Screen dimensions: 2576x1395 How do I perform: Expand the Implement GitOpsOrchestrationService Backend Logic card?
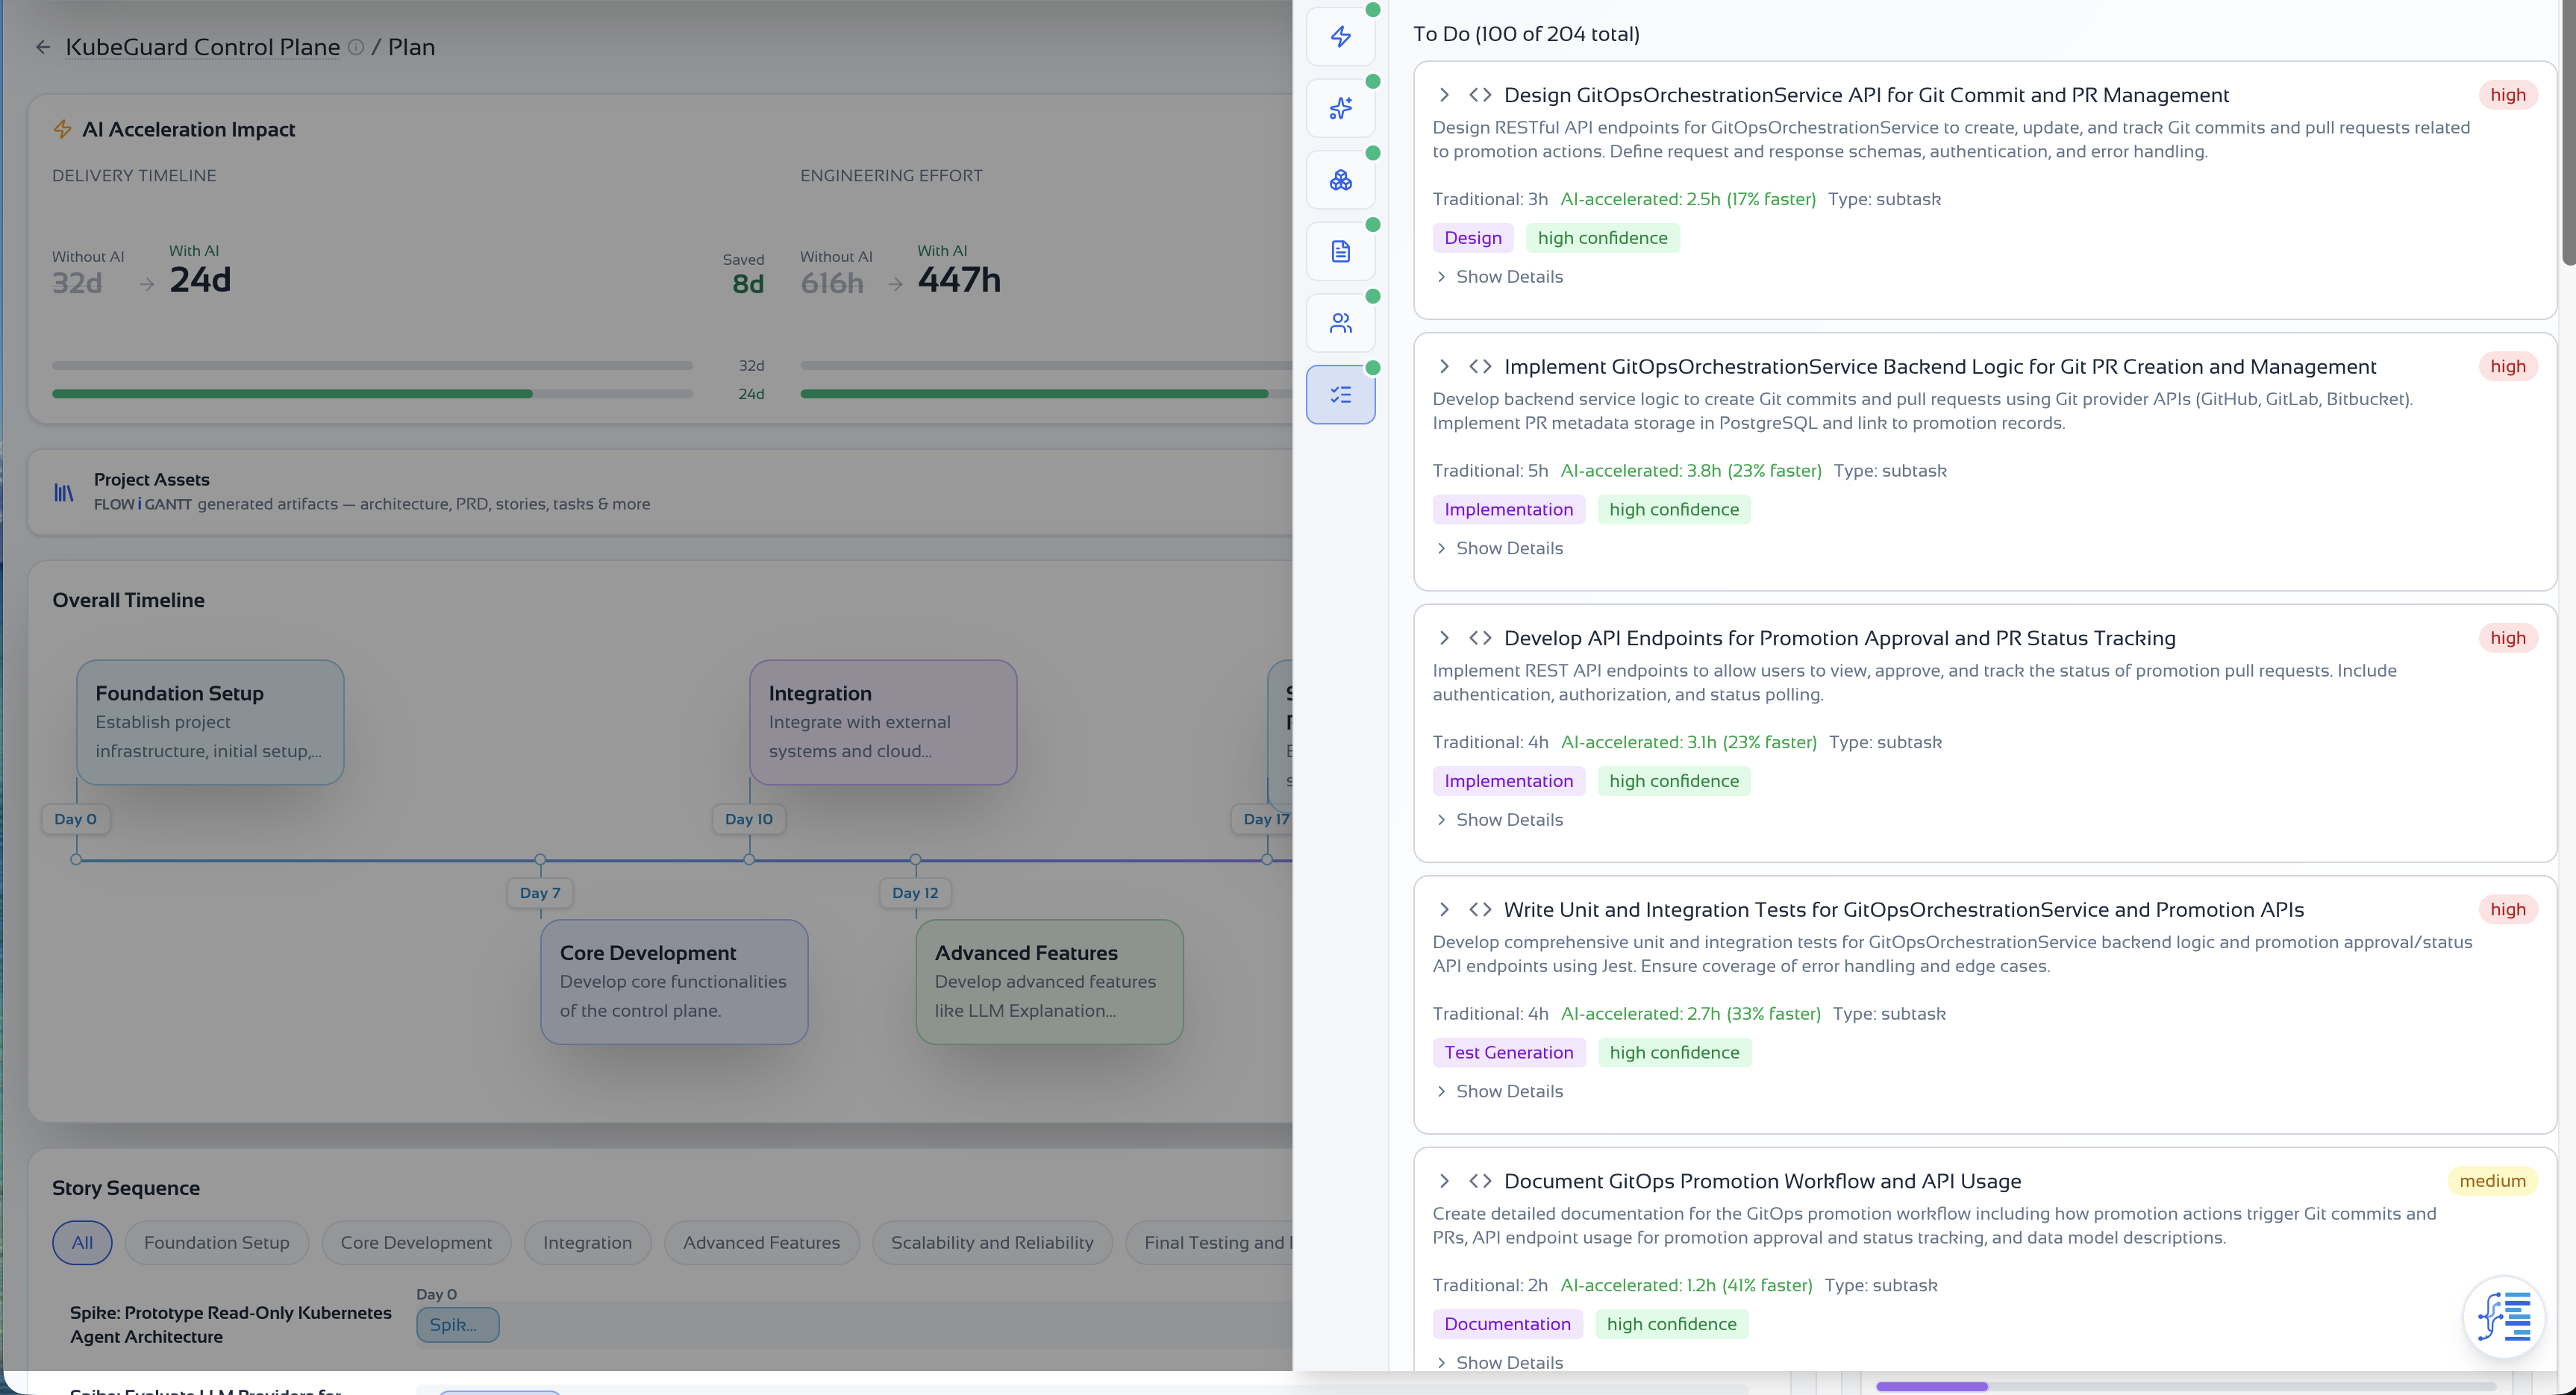point(1444,366)
